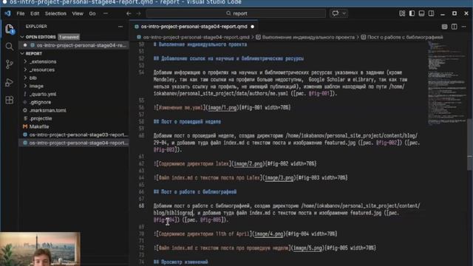Screen dimensions: 473x266
Task: Toggle secondary side bar visibility
Action: (431, 13)
